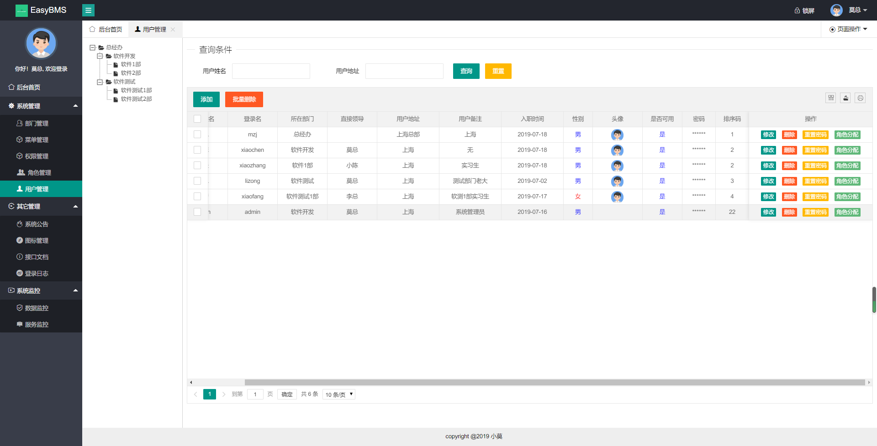Click the scrollbar right arrow
Screen dimensions: 877x446
coord(869,382)
